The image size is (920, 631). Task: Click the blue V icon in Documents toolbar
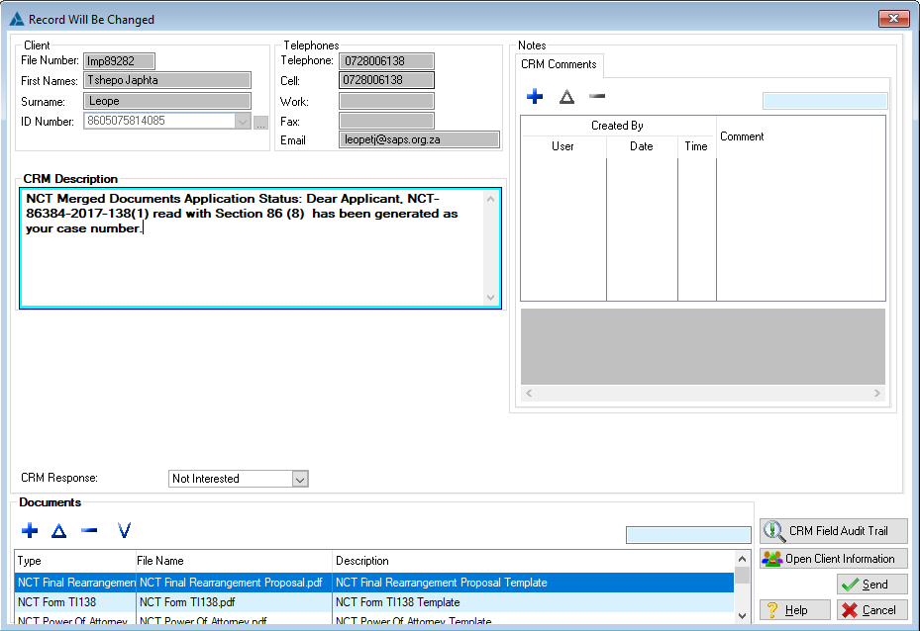(x=124, y=531)
